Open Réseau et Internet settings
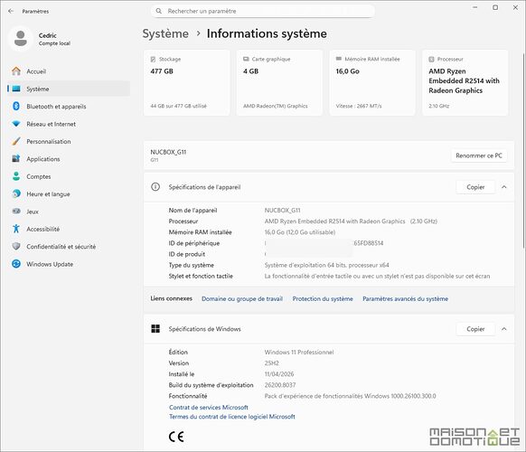This screenshot has width=526, height=452. click(x=69, y=124)
